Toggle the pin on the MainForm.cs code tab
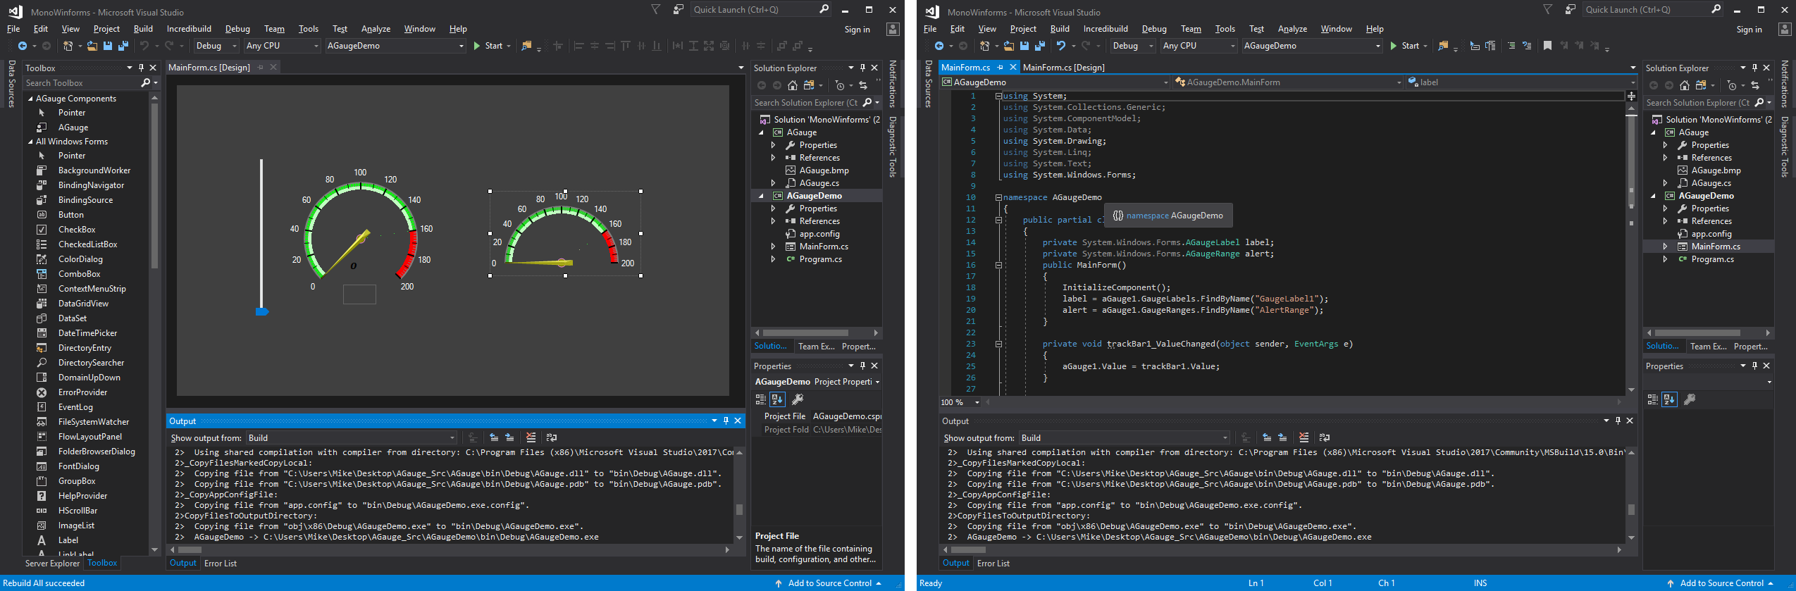Image resolution: width=1796 pixels, height=591 pixels. tap(1000, 68)
